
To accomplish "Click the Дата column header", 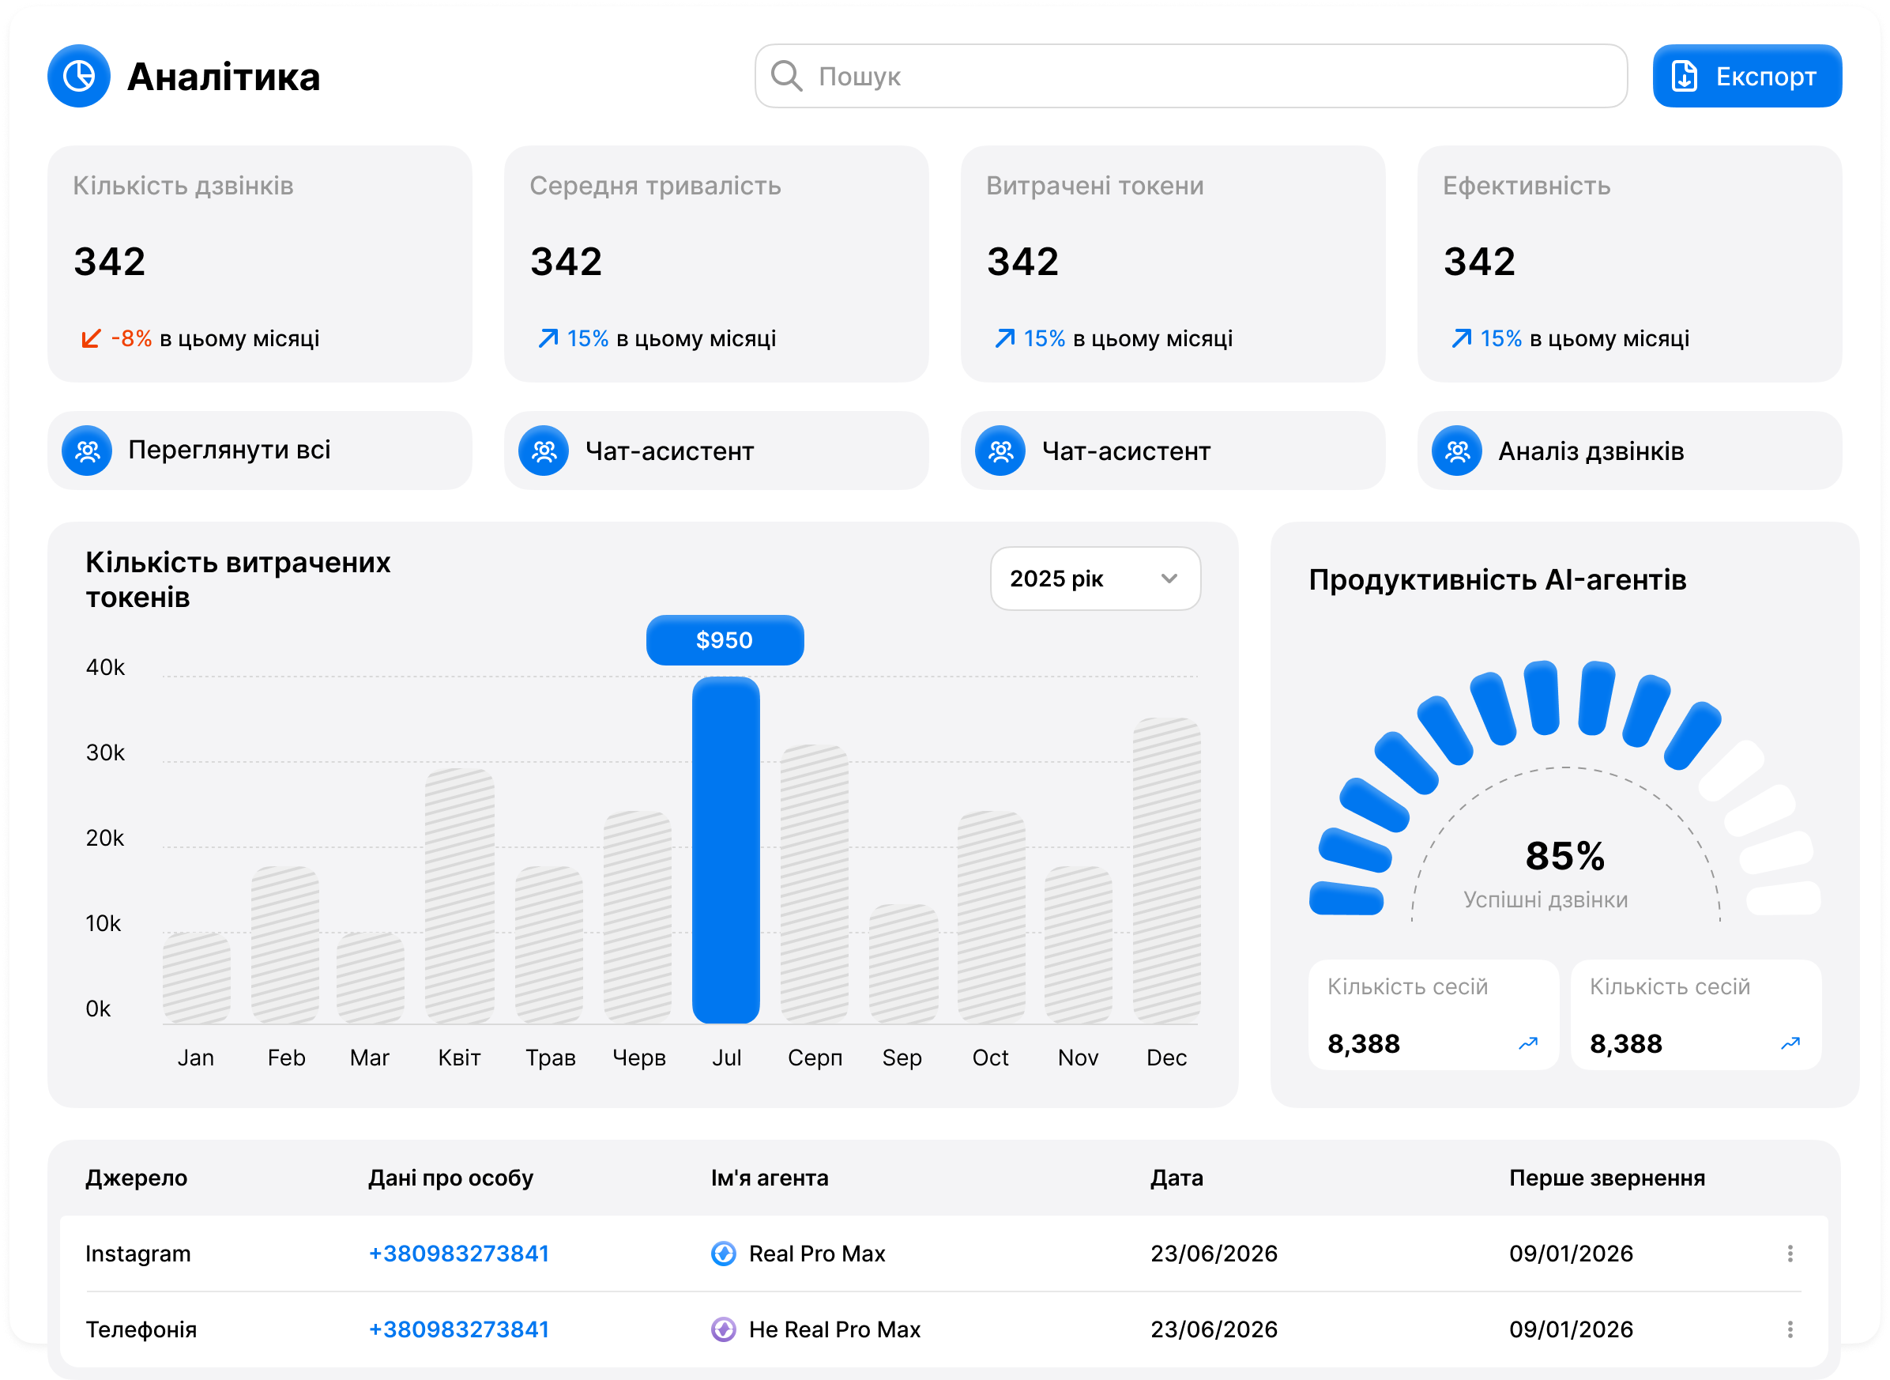I will (x=1175, y=1178).
